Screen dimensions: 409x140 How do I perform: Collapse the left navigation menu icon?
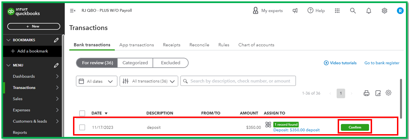(x=72, y=11)
